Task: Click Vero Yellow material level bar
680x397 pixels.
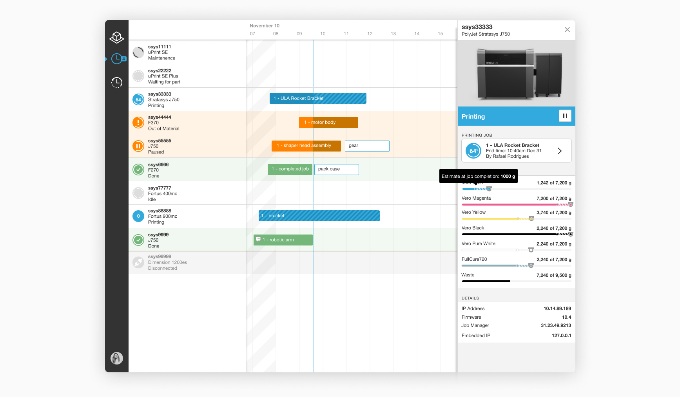Action: (517, 219)
